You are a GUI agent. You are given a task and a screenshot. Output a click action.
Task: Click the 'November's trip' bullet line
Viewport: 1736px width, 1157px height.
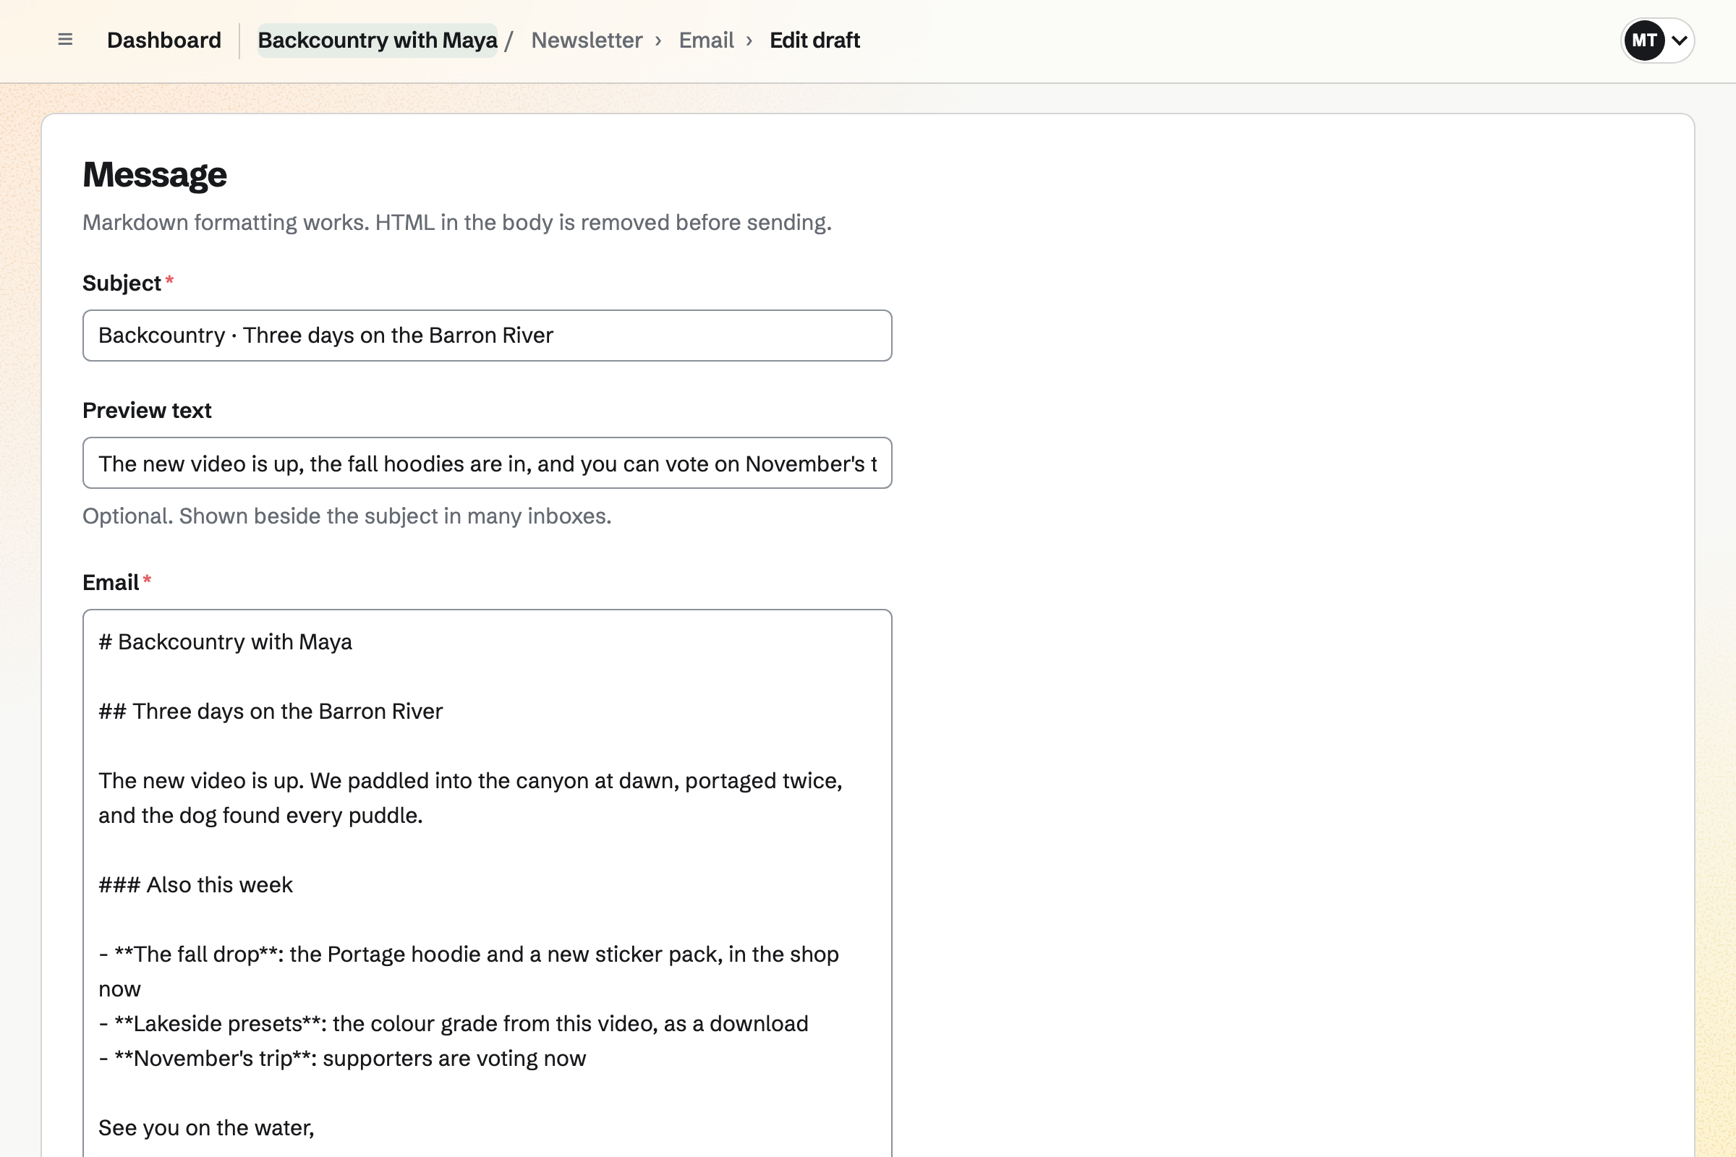click(x=342, y=1059)
